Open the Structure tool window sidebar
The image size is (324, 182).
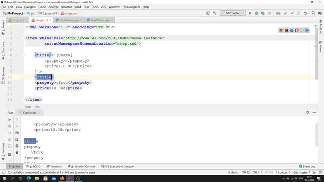(3, 51)
